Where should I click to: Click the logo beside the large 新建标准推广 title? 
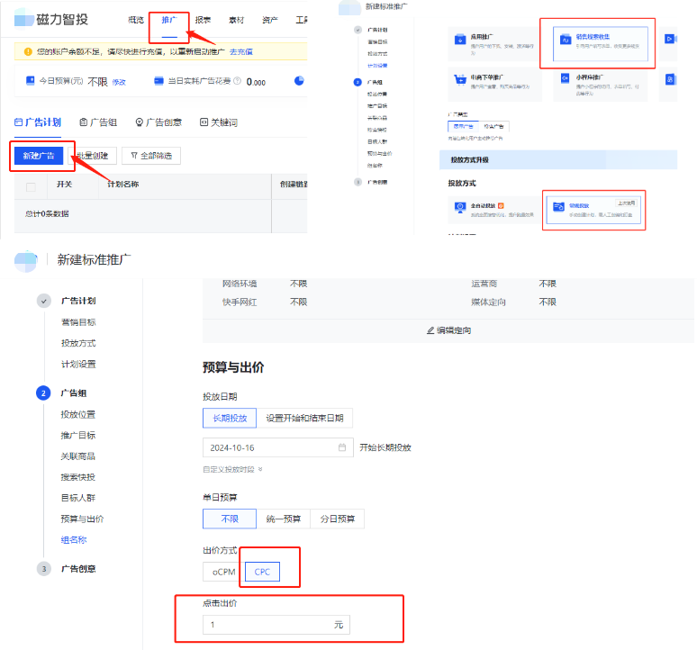click(26, 261)
